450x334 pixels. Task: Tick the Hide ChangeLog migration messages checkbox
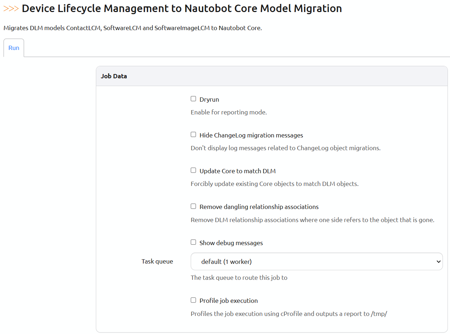[x=193, y=135]
